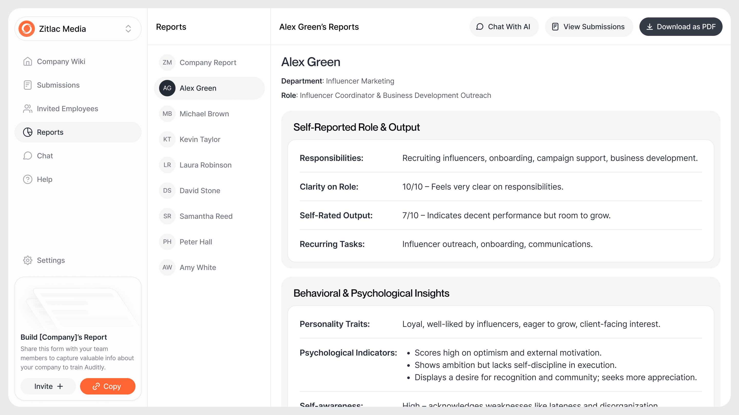Image resolution: width=739 pixels, height=415 pixels.
Task: Copy the form link with Copy button
Action: coord(108,386)
